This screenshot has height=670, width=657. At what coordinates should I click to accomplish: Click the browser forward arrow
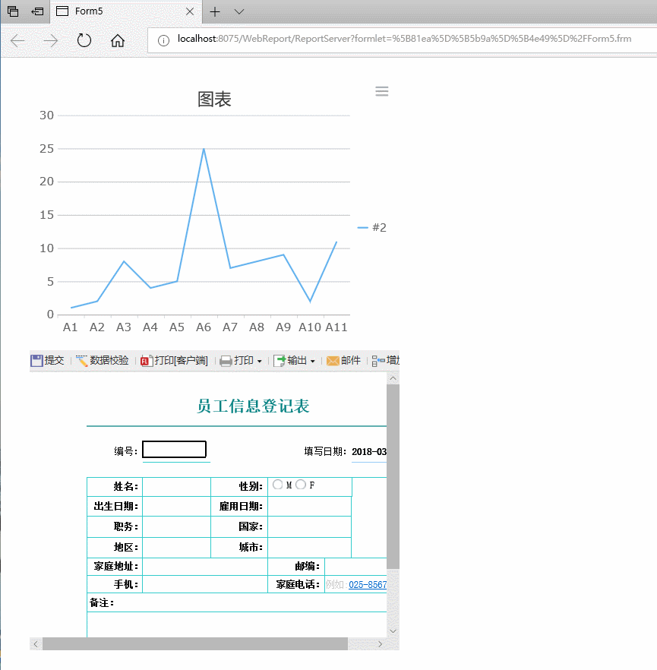50,41
